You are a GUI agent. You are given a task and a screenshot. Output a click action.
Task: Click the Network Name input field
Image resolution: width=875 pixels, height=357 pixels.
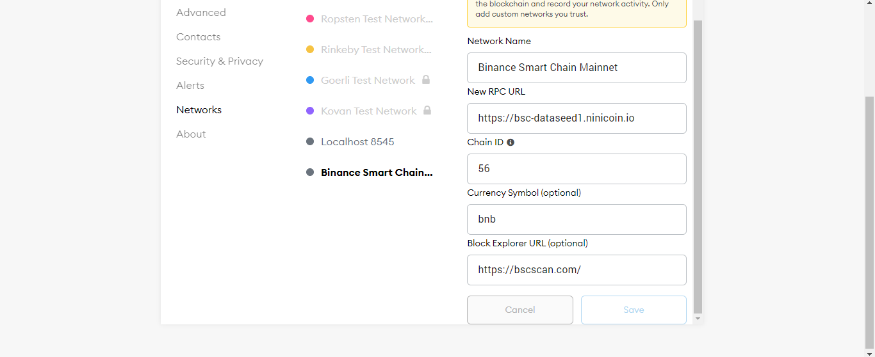577,68
